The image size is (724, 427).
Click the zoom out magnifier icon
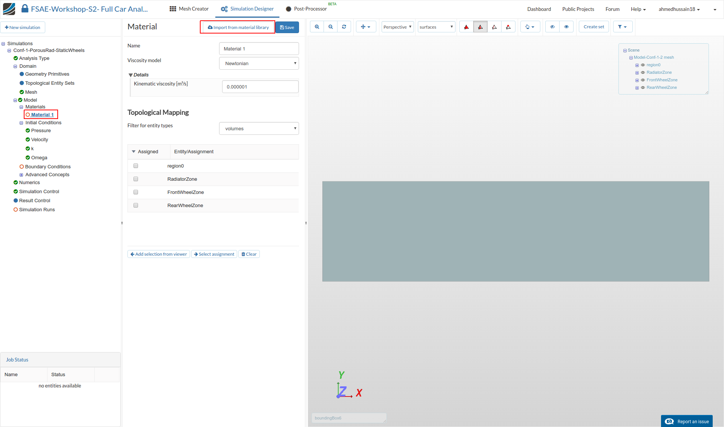tap(330, 27)
